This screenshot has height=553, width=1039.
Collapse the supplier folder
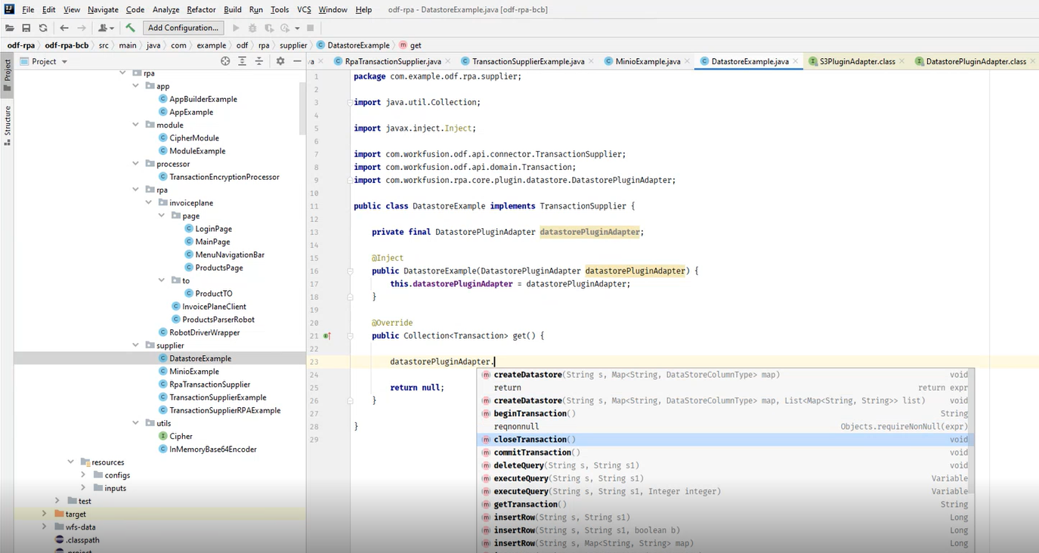pyautogui.click(x=136, y=345)
